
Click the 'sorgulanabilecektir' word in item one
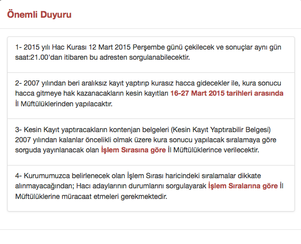pyautogui.click(x=159, y=57)
